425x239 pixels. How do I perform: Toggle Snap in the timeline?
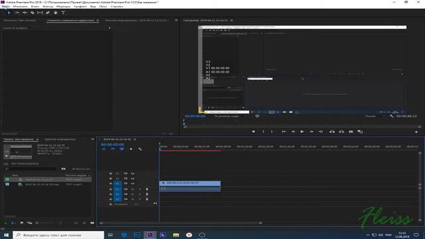pos(113,149)
